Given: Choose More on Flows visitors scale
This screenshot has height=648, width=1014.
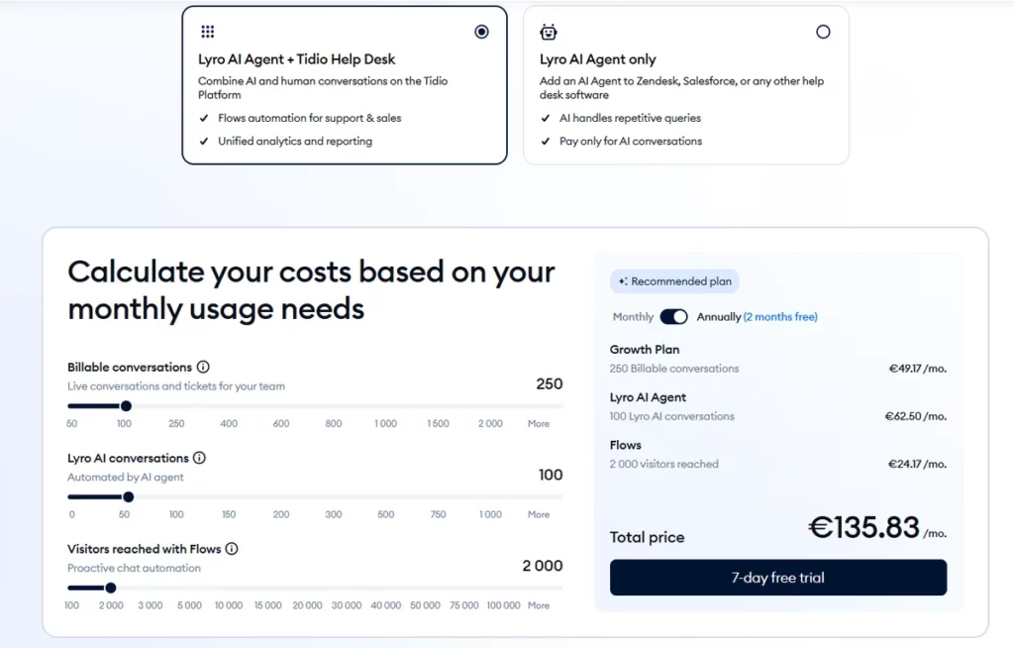Looking at the screenshot, I should click(x=539, y=605).
